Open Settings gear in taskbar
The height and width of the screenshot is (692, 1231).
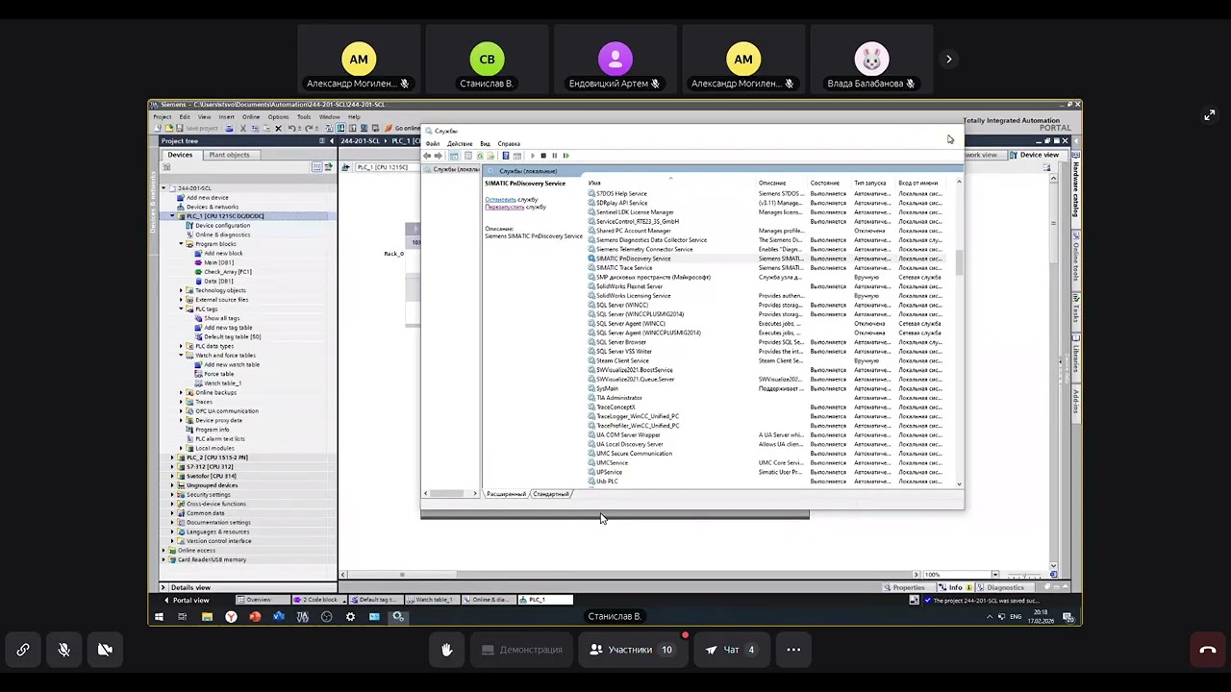click(x=350, y=617)
